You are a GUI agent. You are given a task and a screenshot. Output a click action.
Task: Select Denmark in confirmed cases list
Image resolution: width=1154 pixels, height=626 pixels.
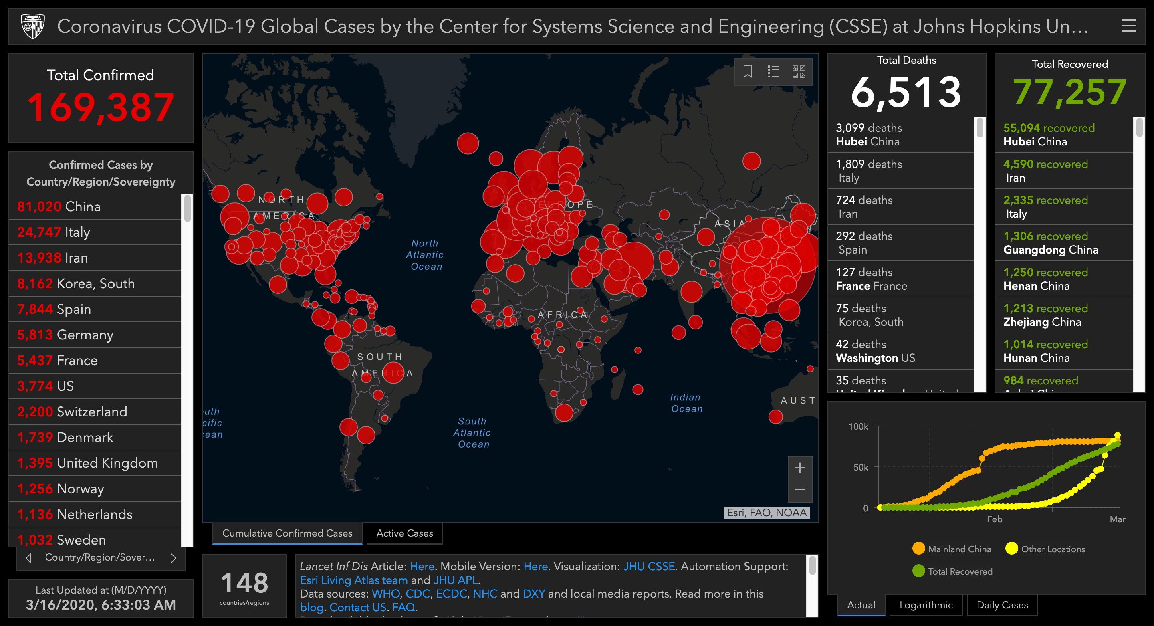(x=95, y=437)
